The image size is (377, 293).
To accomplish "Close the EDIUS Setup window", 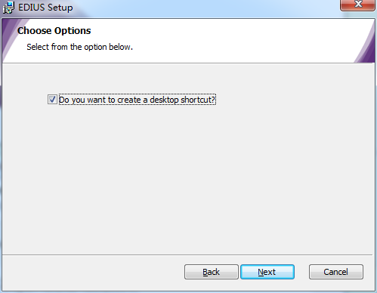I will pyautogui.click(x=357, y=5).
